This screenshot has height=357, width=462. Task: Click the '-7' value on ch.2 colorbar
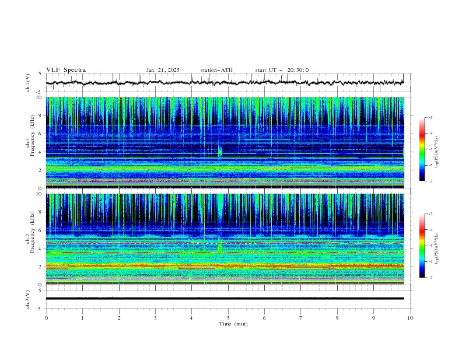tap(430, 277)
